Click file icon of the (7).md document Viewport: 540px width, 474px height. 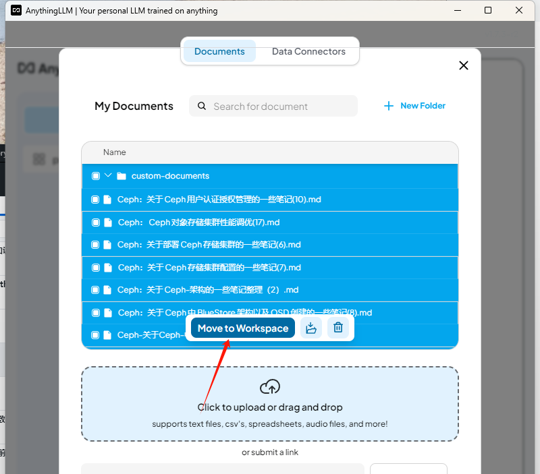108,268
